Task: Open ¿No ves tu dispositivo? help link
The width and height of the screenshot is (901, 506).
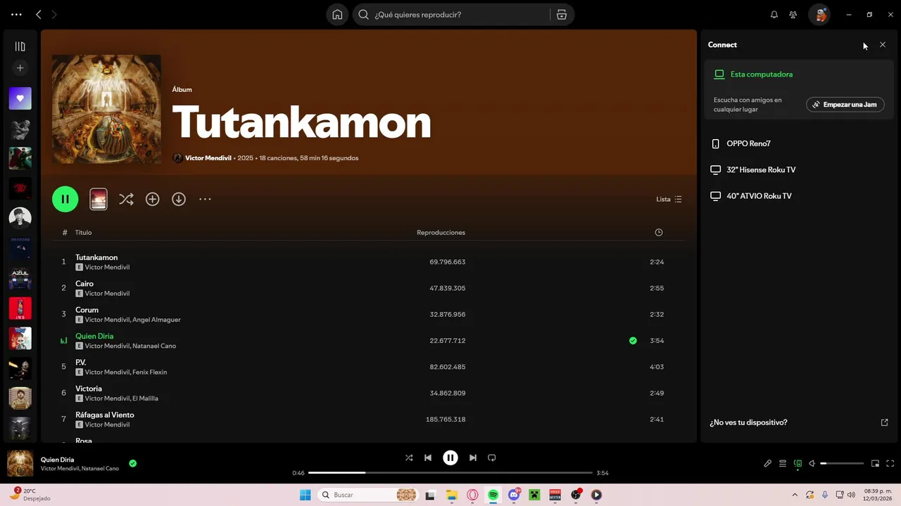Action: (x=800, y=422)
